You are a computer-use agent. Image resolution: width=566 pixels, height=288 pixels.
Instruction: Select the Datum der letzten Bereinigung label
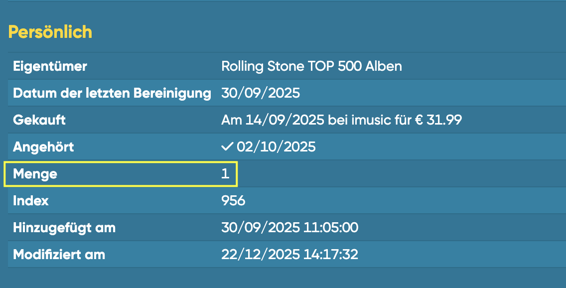(x=112, y=93)
